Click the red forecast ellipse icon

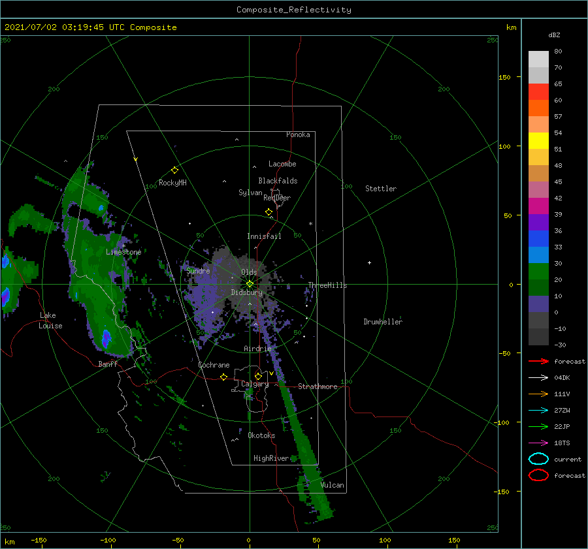[538, 475]
